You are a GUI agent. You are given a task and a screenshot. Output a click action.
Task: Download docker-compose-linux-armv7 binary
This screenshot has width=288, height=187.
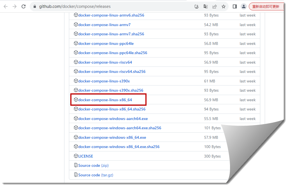point(104,25)
